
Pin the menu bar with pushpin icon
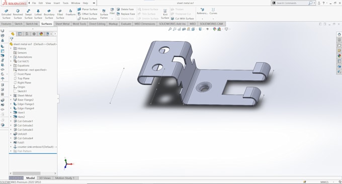[94, 3]
